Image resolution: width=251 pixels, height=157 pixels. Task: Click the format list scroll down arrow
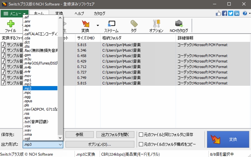click(x=60, y=138)
